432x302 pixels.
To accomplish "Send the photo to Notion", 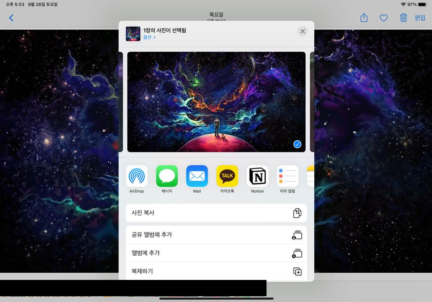I will (257, 176).
